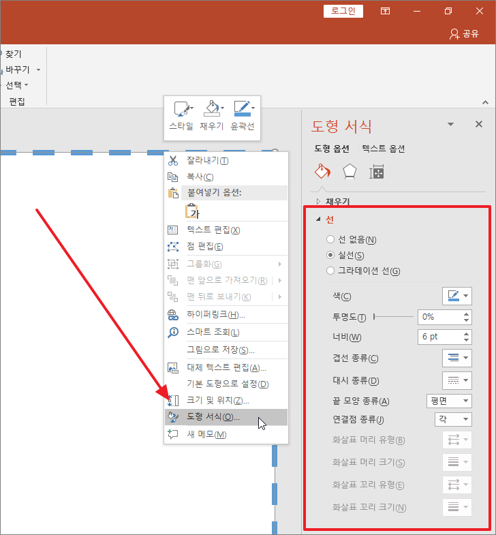Open the Dash type (대시 종류) dropdown
Screen dimensions: 496x535
tap(457, 380)
